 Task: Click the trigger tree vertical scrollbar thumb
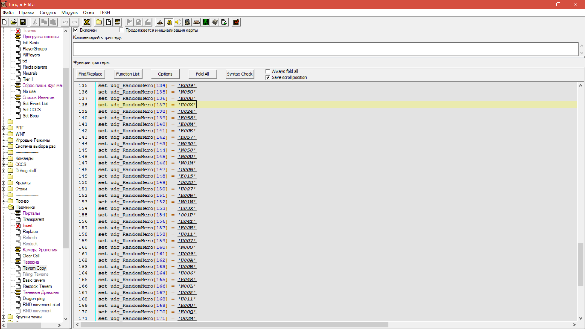[x=66, y=158]
